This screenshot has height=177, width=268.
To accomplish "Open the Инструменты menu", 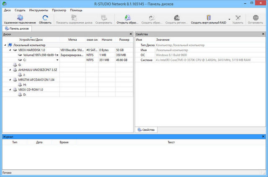I will pos(37,10).
